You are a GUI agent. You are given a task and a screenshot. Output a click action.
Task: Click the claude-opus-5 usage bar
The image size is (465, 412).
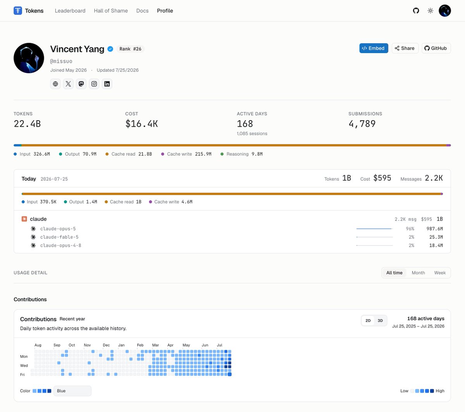coord(374,229)
